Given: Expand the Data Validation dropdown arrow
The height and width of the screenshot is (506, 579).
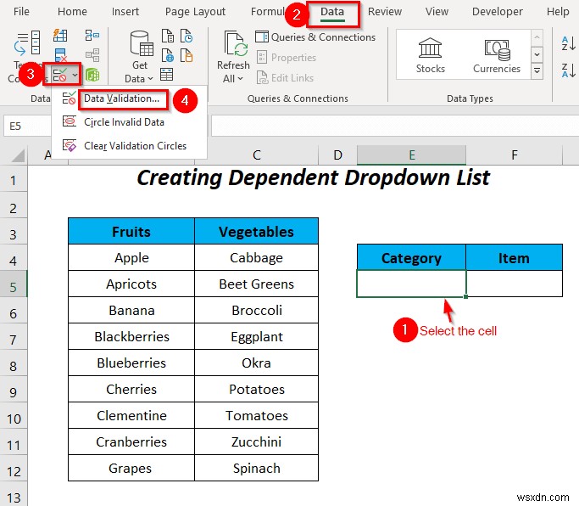Looking at the screenshot, I should point(75,75).
